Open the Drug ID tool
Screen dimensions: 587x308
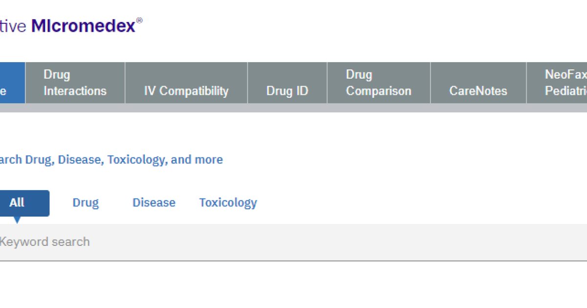tap(287, 91)
